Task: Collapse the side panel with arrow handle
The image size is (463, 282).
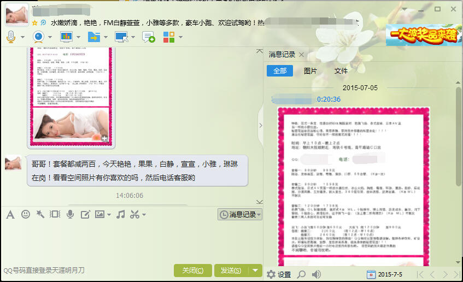Action: [260, 126]
